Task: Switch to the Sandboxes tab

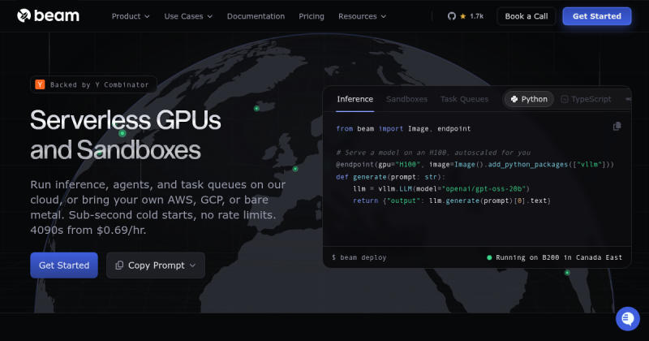Action: click(x=406, y=99)
